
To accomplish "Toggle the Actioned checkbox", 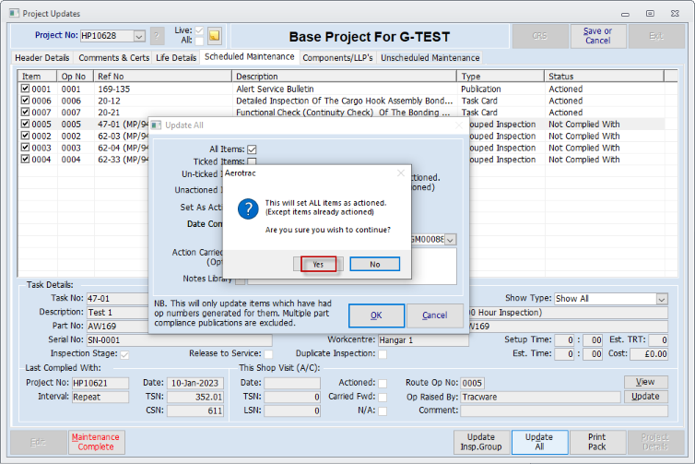I will [x=383, y=383].
